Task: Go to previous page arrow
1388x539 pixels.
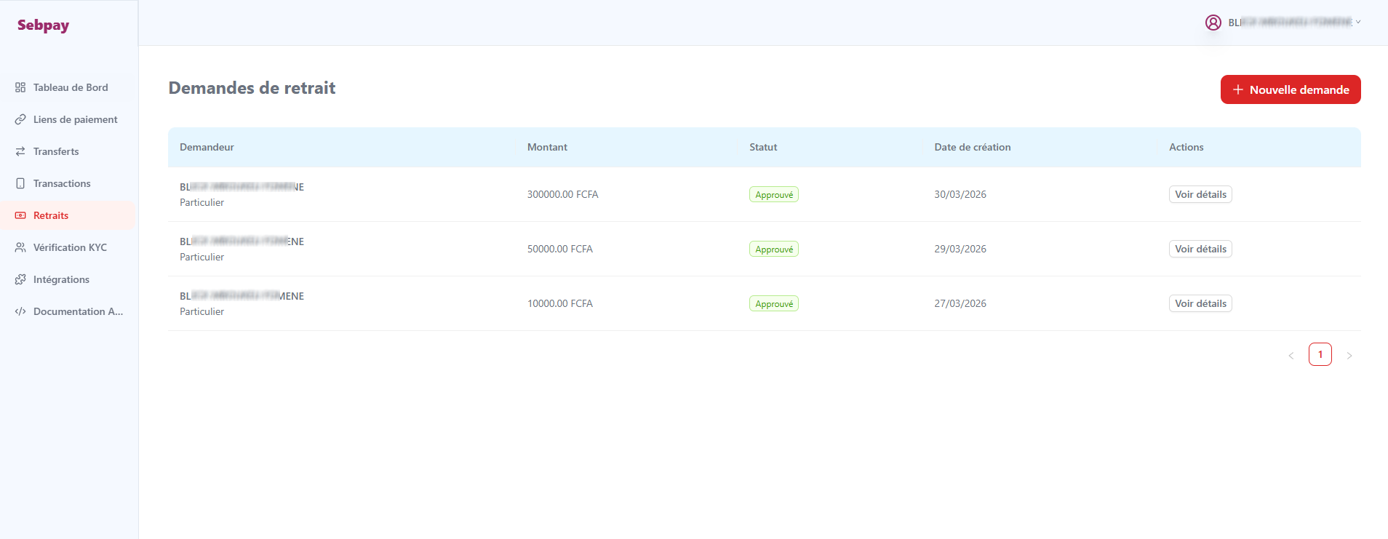Action: pyautogui.click(x=1291, y=355)
